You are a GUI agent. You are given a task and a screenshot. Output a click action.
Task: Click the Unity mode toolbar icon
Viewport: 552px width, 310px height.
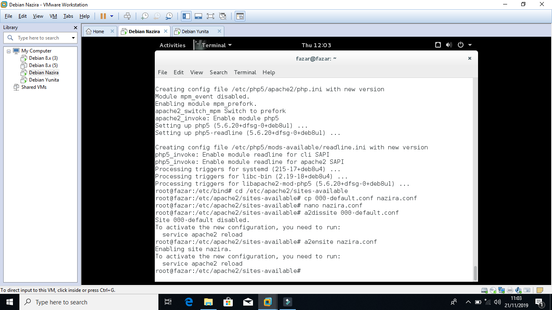223,16
